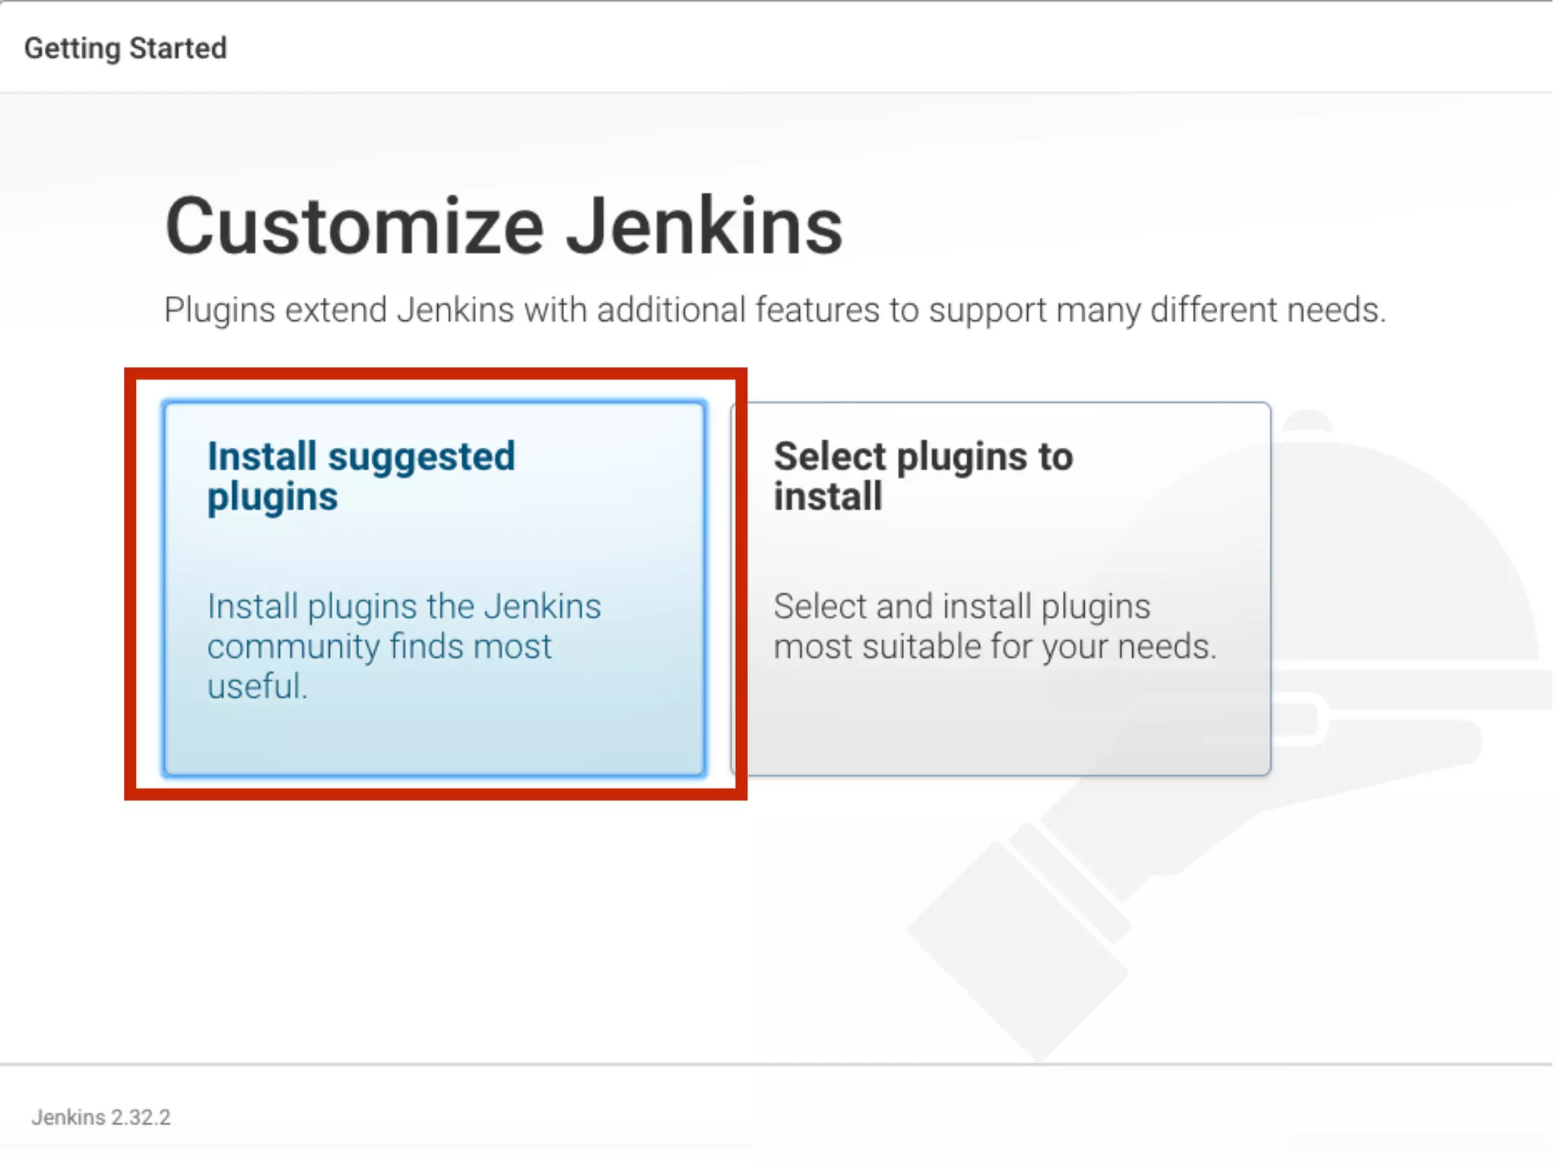The height and width of the screenshot is (1168, 1557).
Task: Click the Jenkins 2.32.2 version label
Action: [x=101, y=1117]
